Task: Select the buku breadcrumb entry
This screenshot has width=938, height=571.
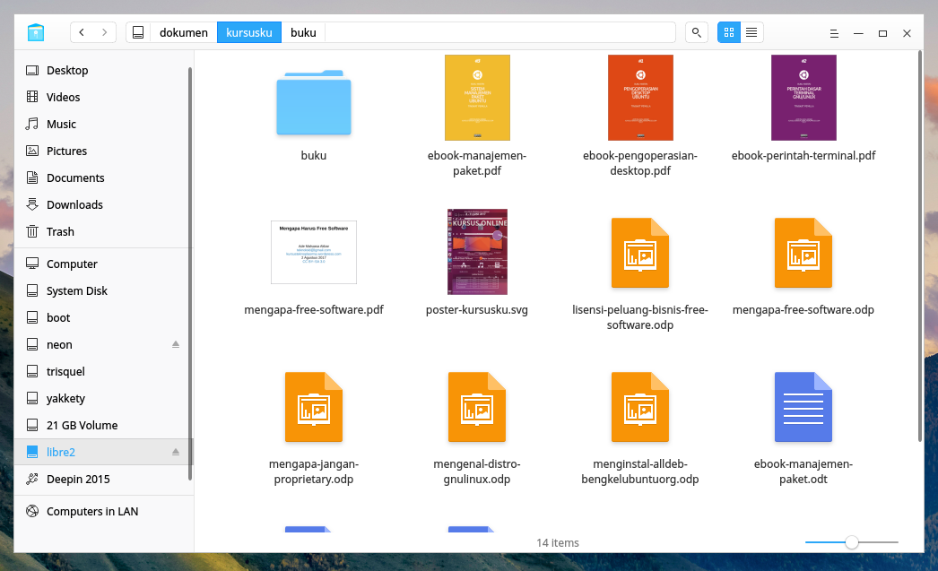Action: [303, 32]
